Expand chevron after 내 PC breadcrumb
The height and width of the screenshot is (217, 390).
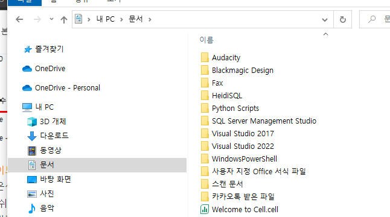coord(121,19)
